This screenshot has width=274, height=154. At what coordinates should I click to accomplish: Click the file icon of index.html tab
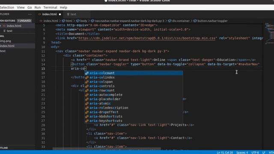click(39, 14)
